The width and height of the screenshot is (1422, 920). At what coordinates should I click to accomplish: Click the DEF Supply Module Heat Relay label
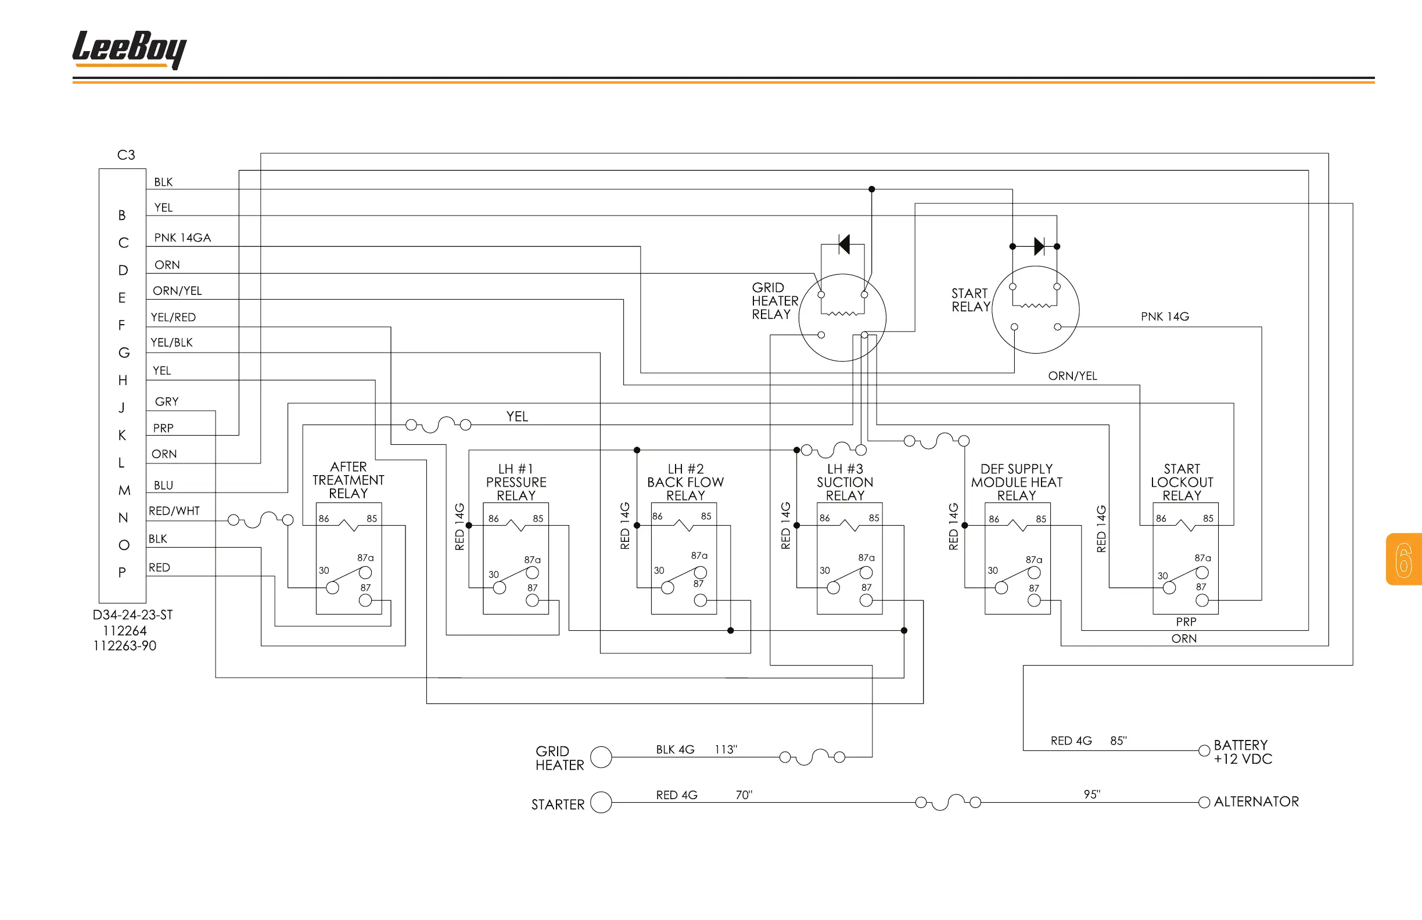point(1017,481)
